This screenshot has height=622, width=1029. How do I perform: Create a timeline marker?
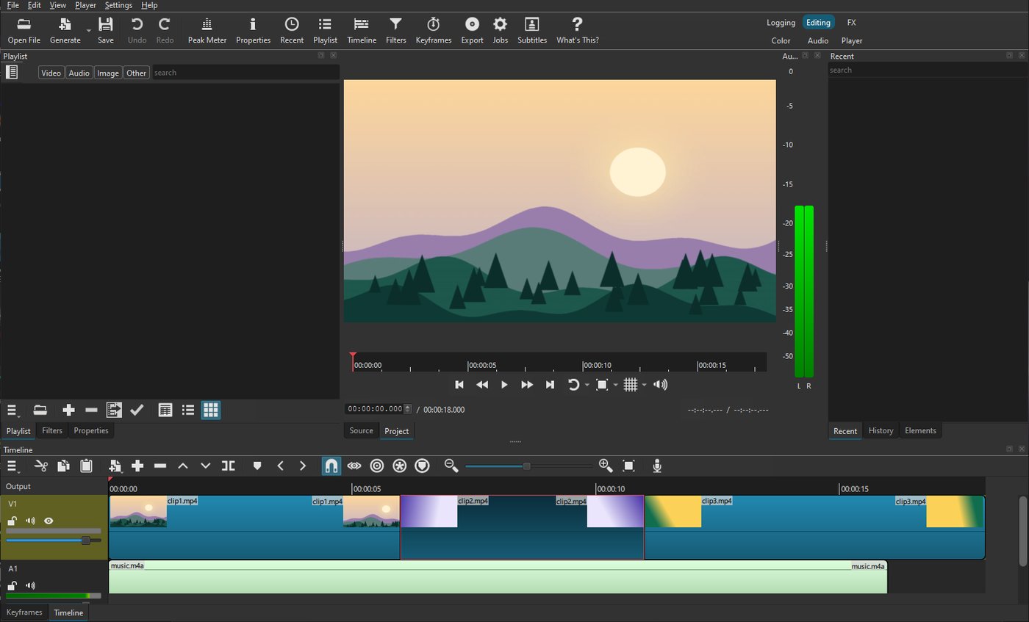pyautogui.click(x=257, y=466)
